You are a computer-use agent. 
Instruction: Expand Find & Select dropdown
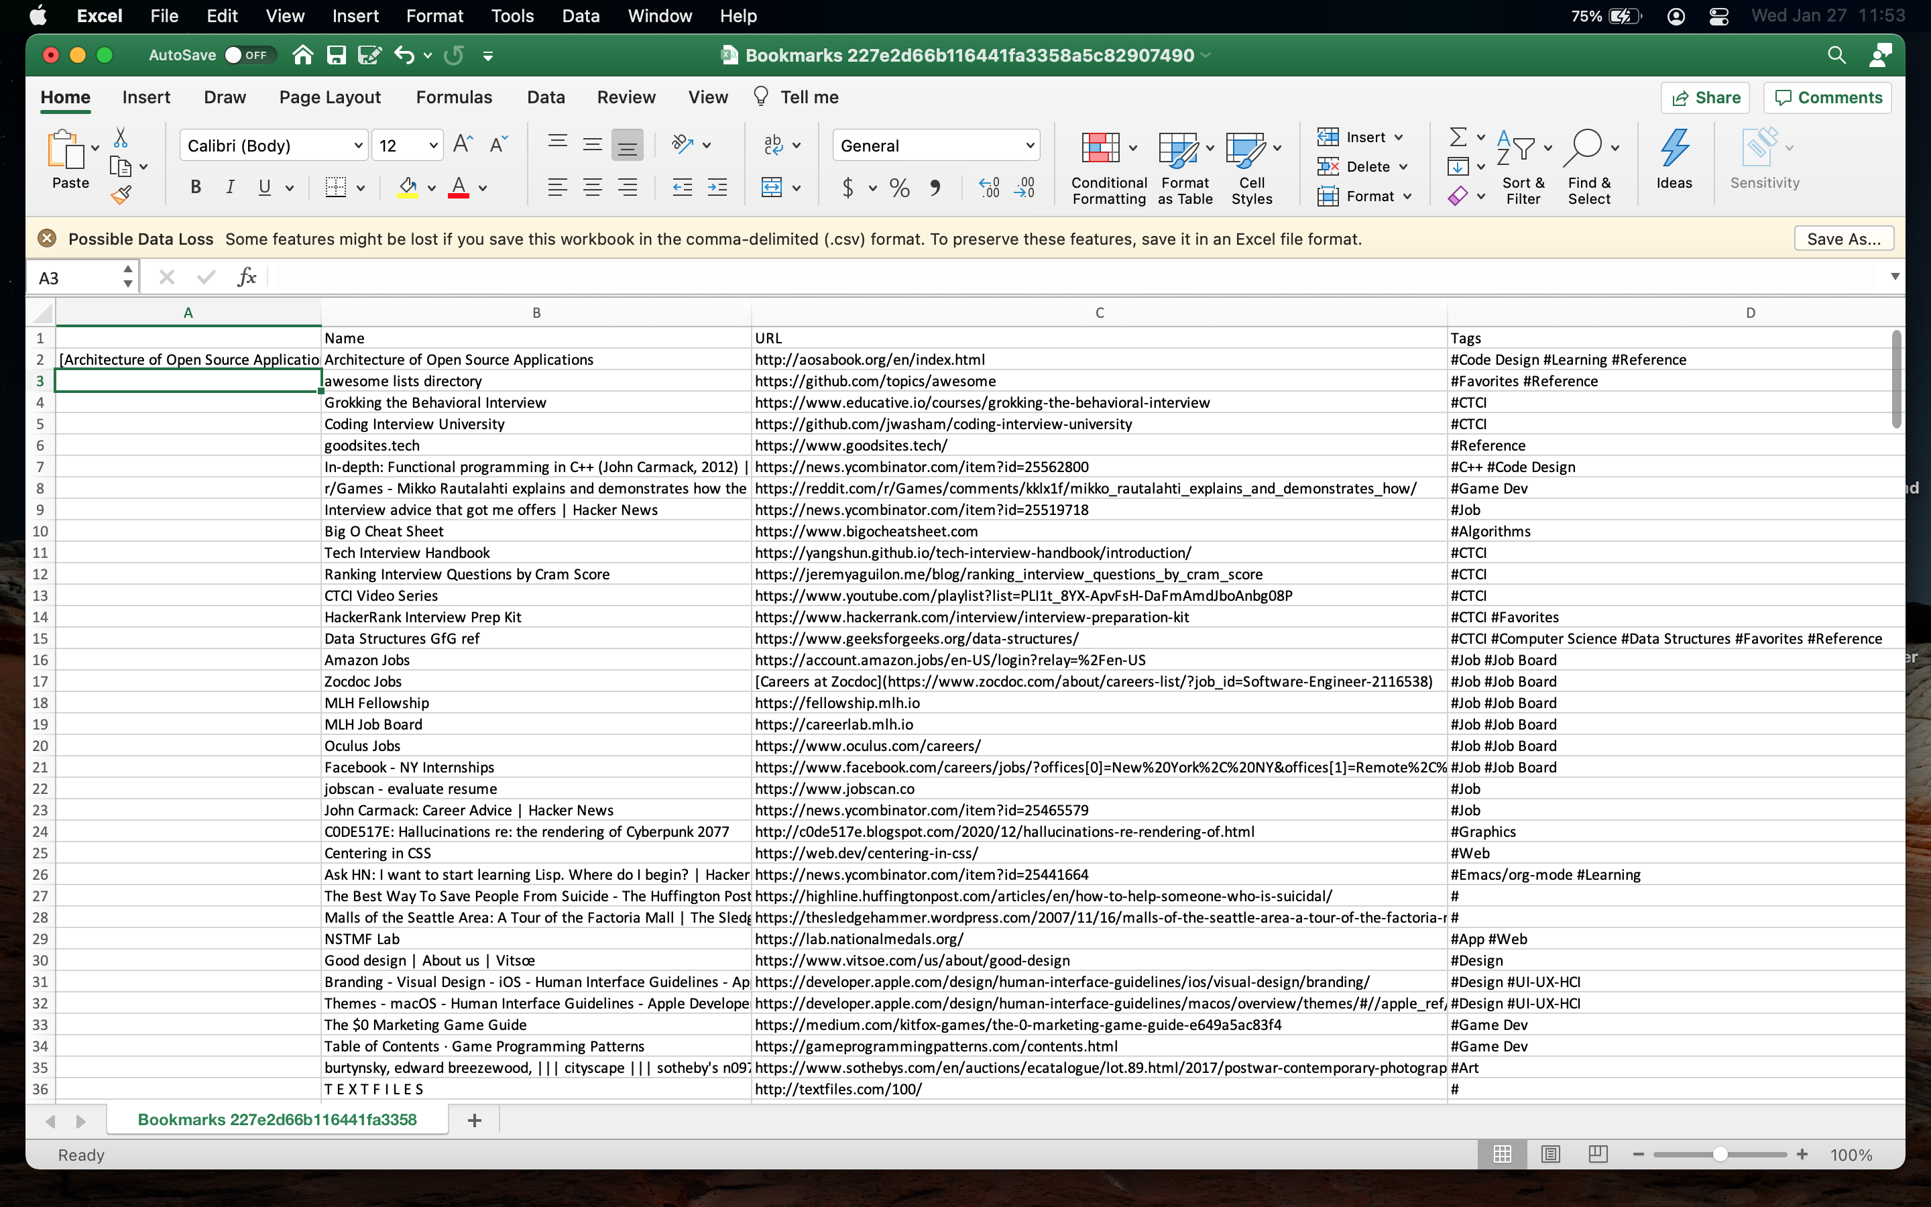click(1615, 148)
